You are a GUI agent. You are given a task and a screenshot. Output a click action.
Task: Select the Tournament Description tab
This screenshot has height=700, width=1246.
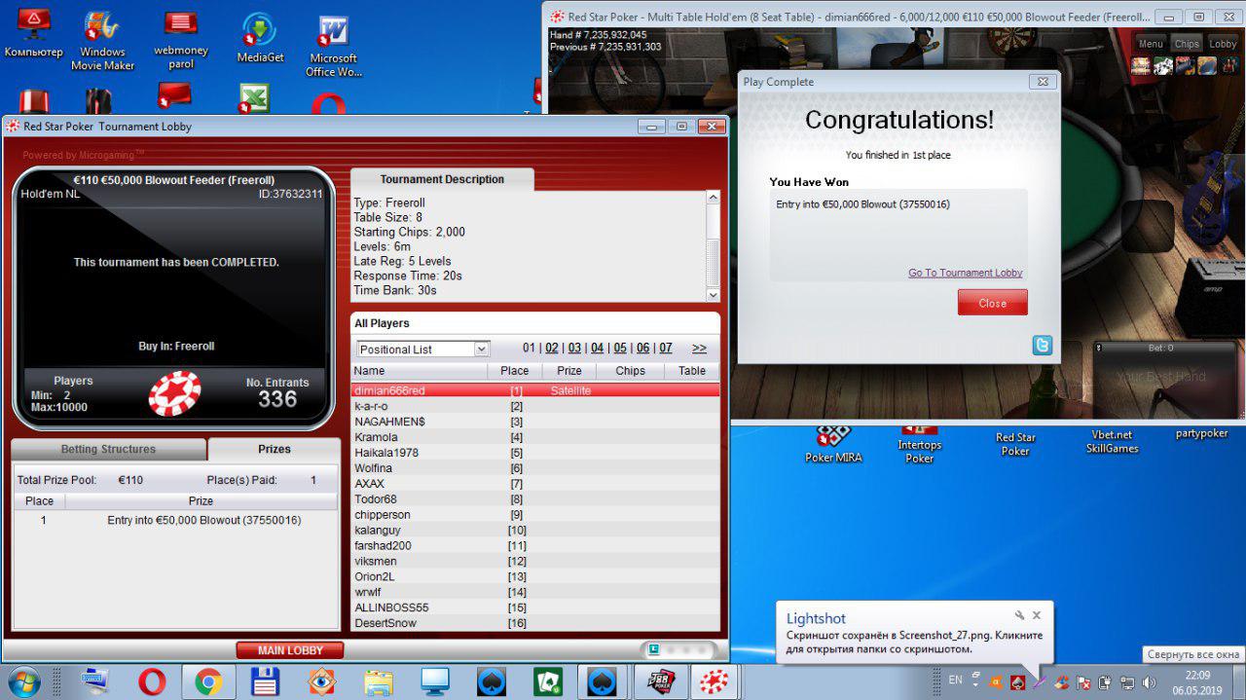click(442, 179)
